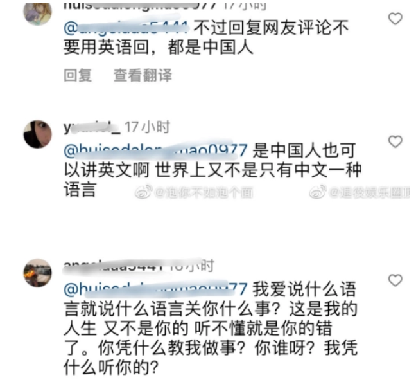Open the dark-haired avatar of the second commenter
The image size is (416, 391).
(x=38, y=134)
